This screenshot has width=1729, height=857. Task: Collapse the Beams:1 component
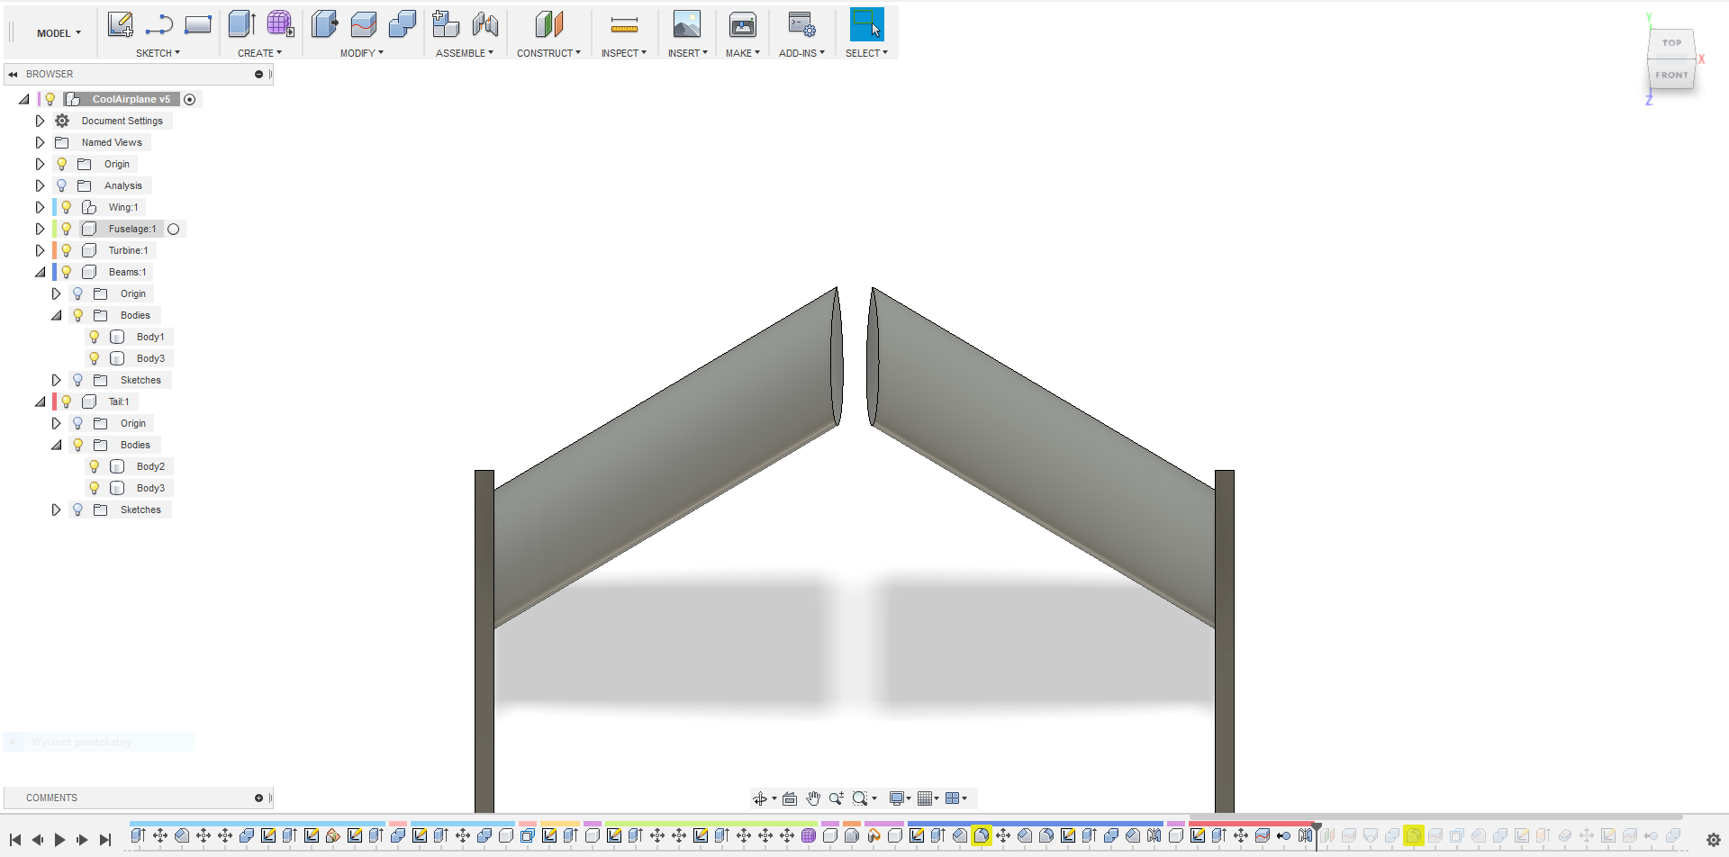(x=40, y=272)
